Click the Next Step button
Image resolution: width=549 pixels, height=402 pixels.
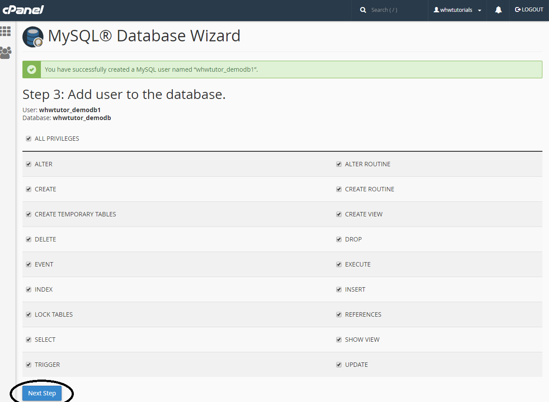(42, 393)
